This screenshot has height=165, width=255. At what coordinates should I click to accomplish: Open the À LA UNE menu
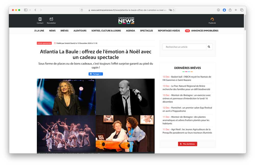[39, 31]
